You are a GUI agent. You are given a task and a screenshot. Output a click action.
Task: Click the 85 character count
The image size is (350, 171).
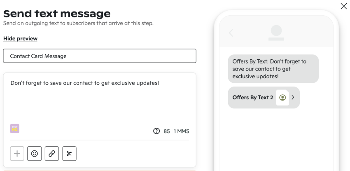click(x=167, y=131)
